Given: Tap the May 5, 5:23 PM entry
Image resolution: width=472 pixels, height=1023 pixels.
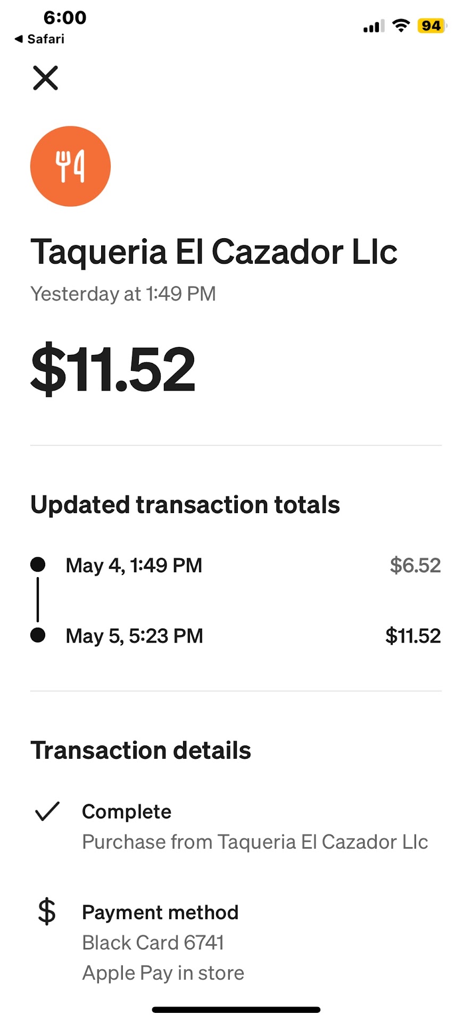Looking at the screenshot, I should click(135, 636).
